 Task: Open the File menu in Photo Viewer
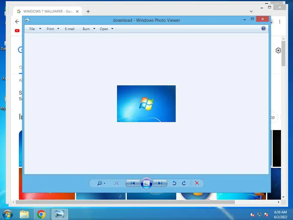click(32, 29)
